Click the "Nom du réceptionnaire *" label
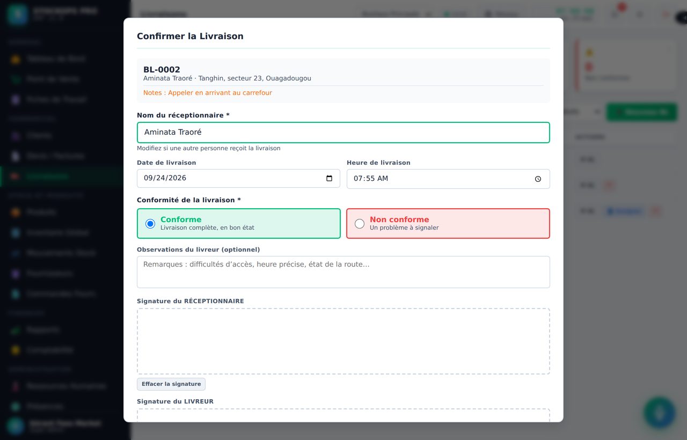Viewport: 687px width, 440px height. [x=183, y=115]
